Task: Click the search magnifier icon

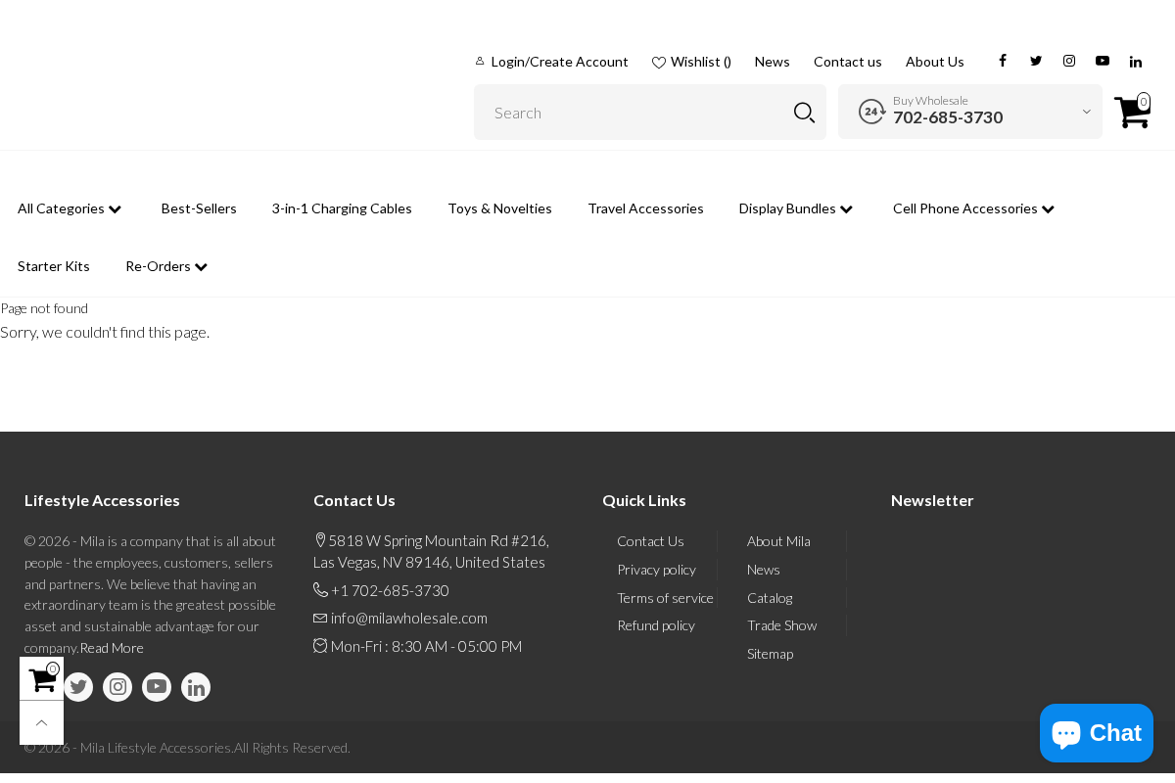Action: (x=802, y=112)
